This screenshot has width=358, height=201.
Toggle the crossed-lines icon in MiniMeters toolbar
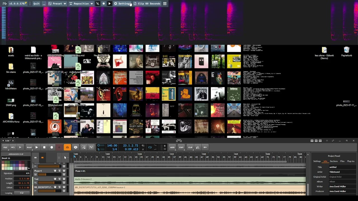click(x=98, y=4)
